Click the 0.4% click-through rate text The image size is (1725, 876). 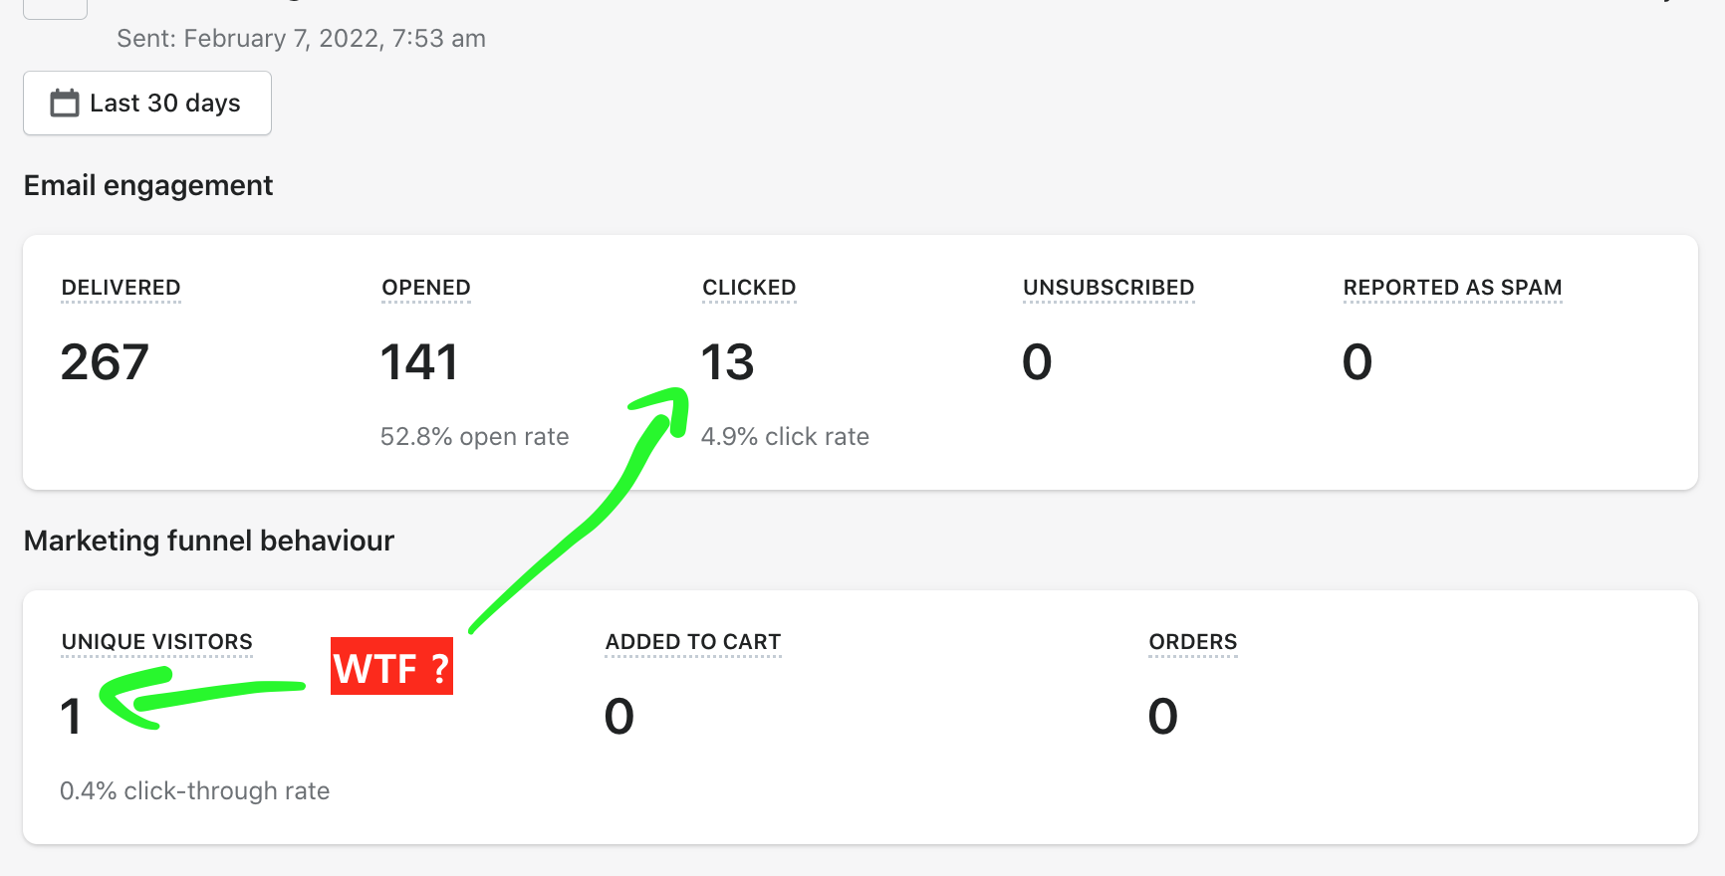[194, 791]
